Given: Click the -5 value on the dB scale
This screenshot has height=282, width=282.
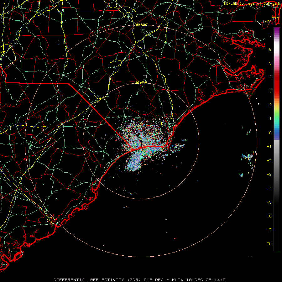Looking at the screenshot, I should tap(269, 202).
